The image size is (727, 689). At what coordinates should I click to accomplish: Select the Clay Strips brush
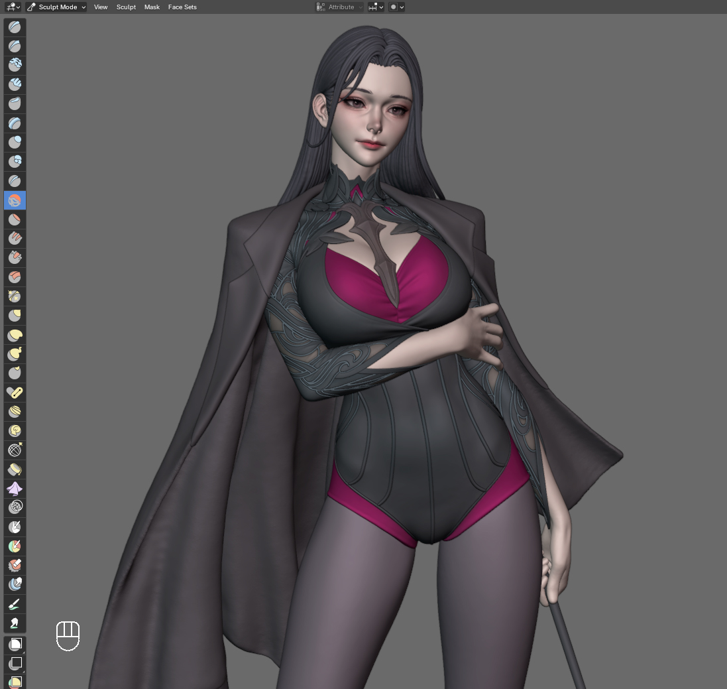point(15,84)
